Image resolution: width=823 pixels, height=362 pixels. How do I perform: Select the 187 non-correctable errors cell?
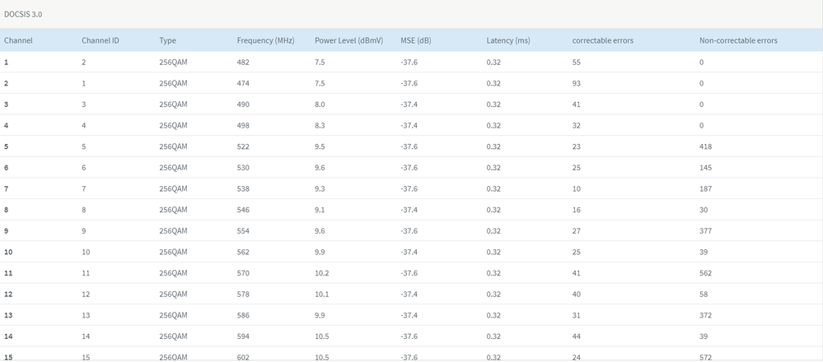tap(705, 188)
